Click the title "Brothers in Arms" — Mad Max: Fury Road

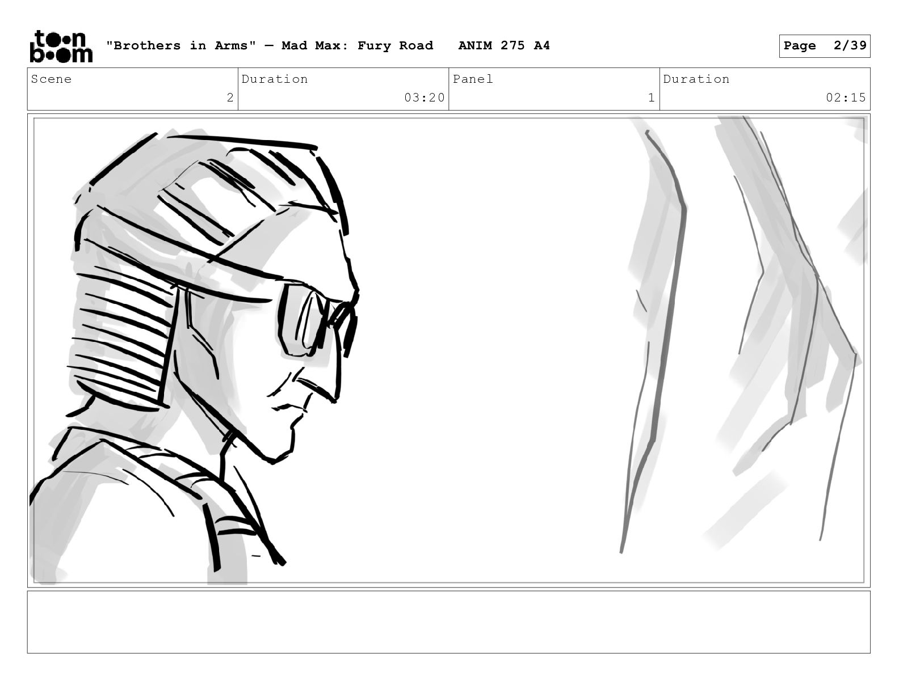click(270, 46)
